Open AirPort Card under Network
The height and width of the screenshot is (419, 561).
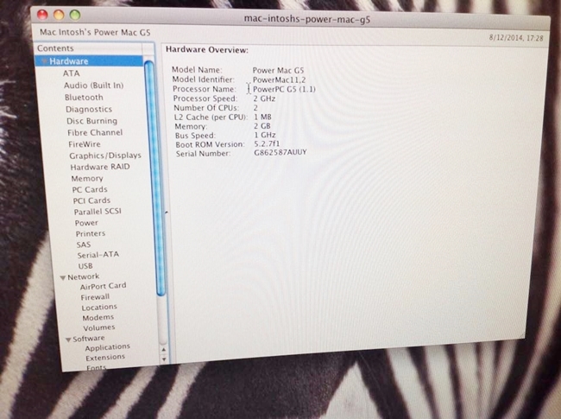[103, 286]
